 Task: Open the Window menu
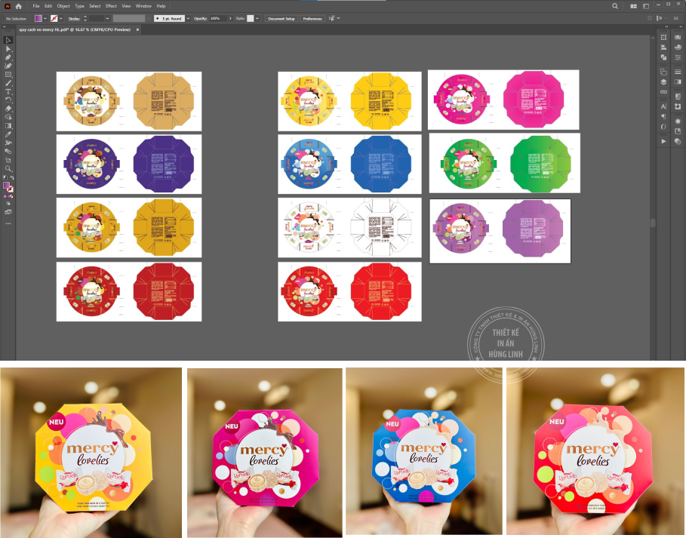point(143,6)
